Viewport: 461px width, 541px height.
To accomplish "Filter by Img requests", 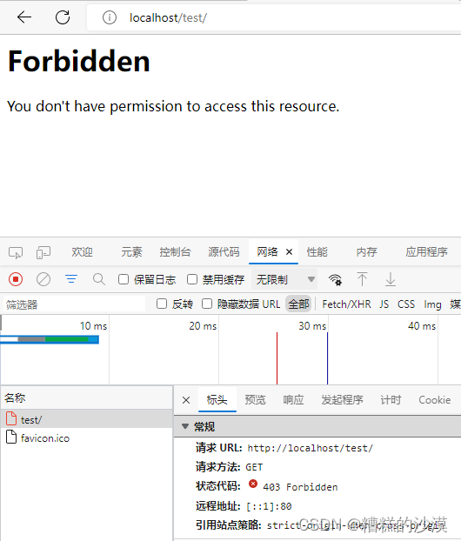I will pos(432,304).
